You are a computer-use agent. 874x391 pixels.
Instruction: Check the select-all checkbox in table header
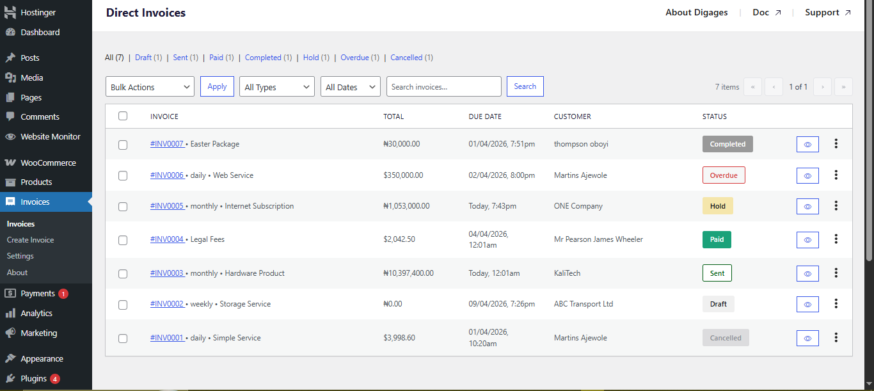(123, 116)
